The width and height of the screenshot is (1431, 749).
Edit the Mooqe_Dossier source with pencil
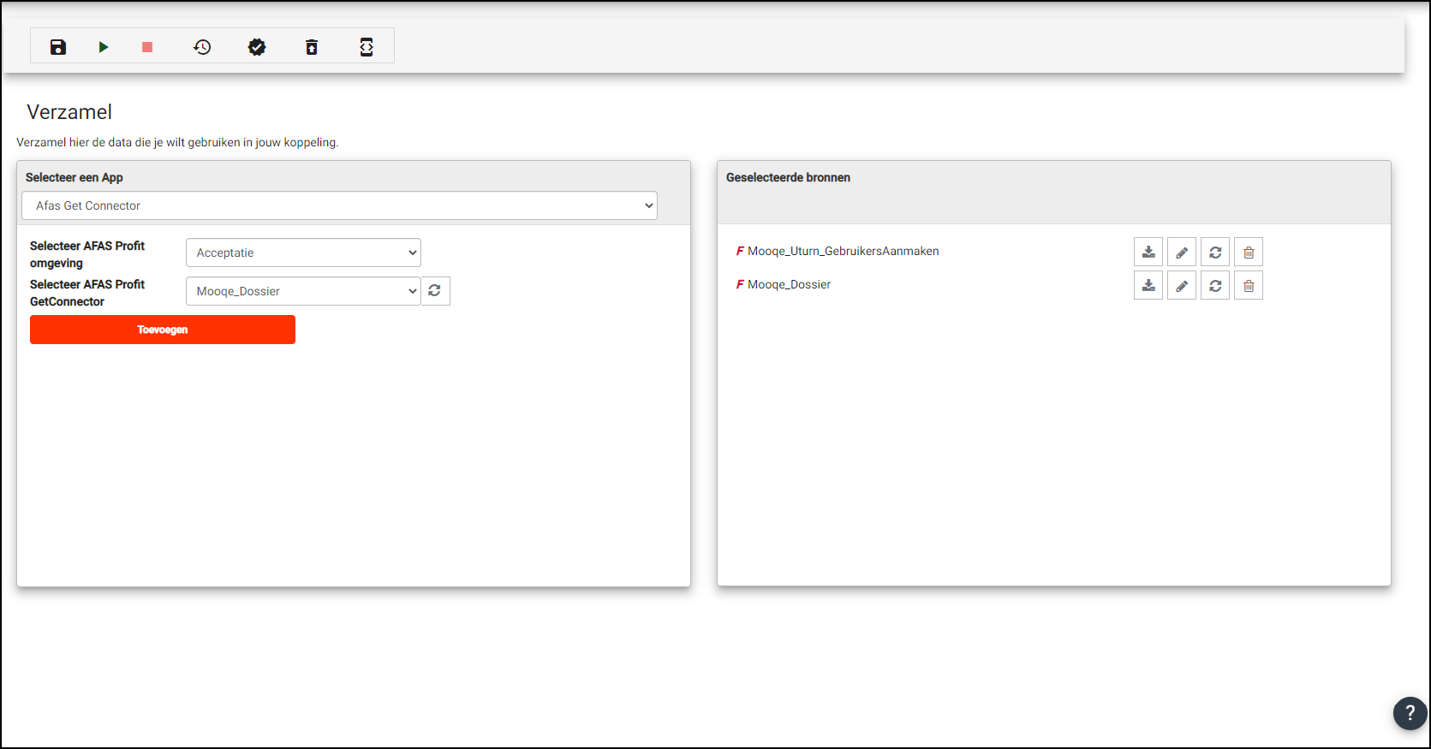pyautogui.click(x=1182, y=286)
